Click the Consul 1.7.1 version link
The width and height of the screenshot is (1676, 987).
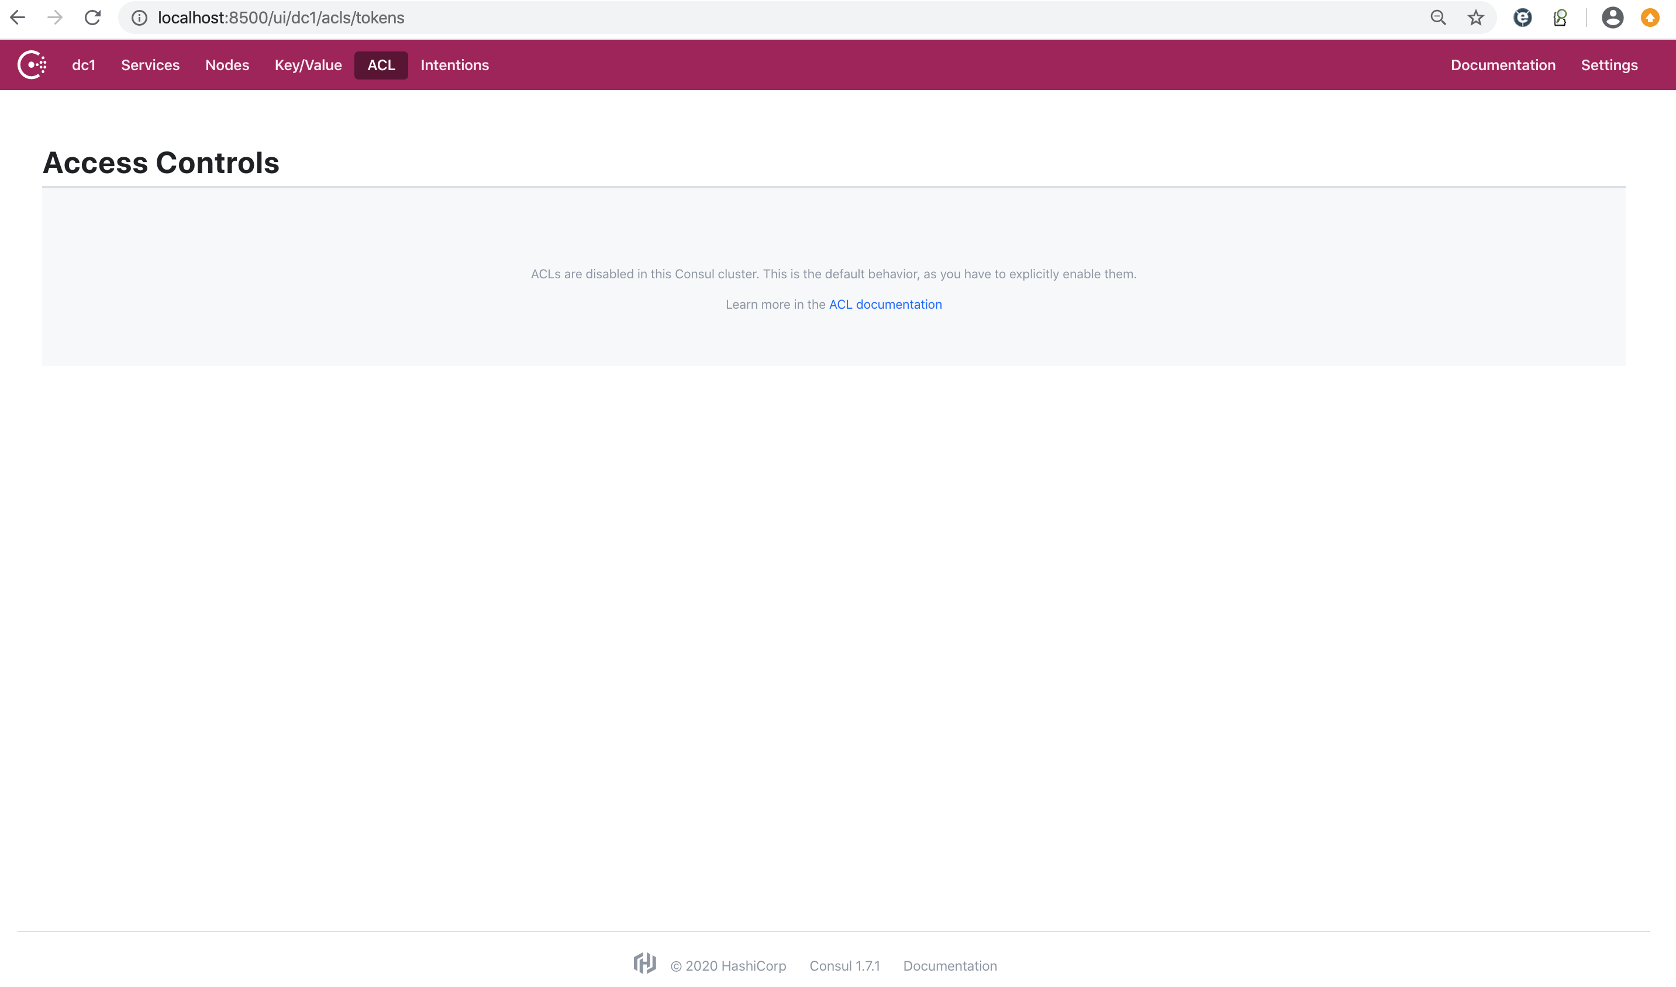[844, 966]
